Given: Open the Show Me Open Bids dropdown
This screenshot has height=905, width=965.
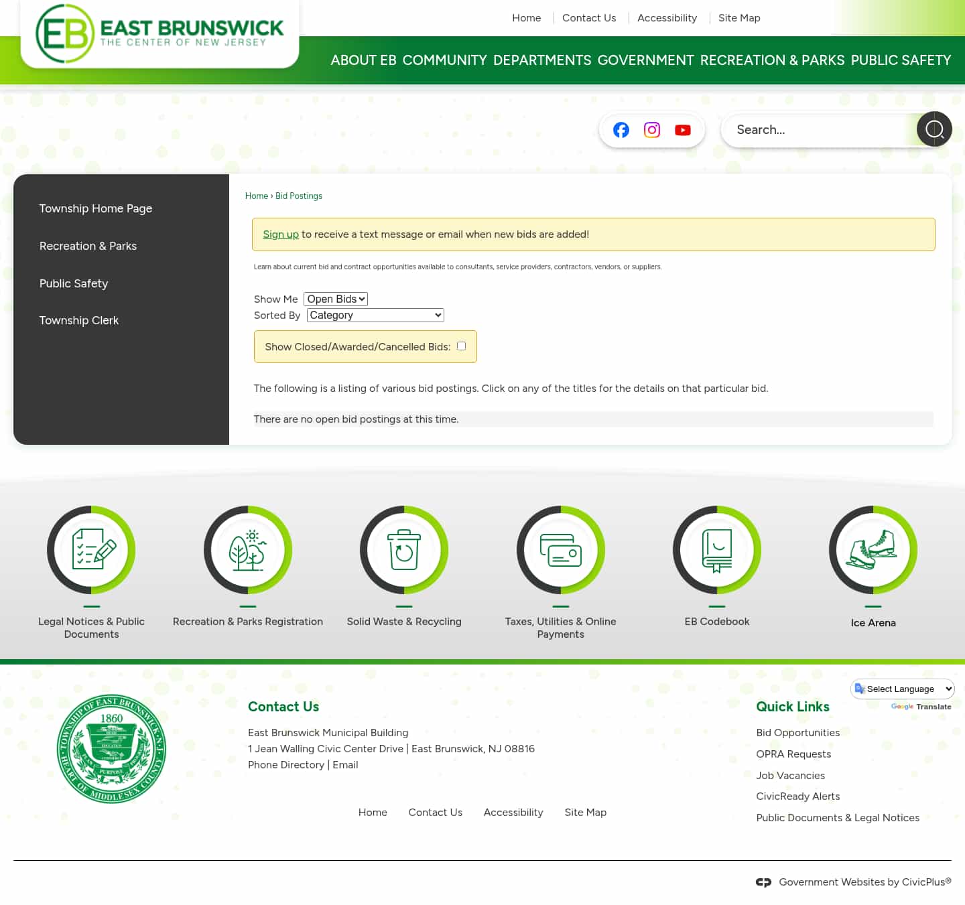Looking at the screenshot, I should (x=336, y=299).
